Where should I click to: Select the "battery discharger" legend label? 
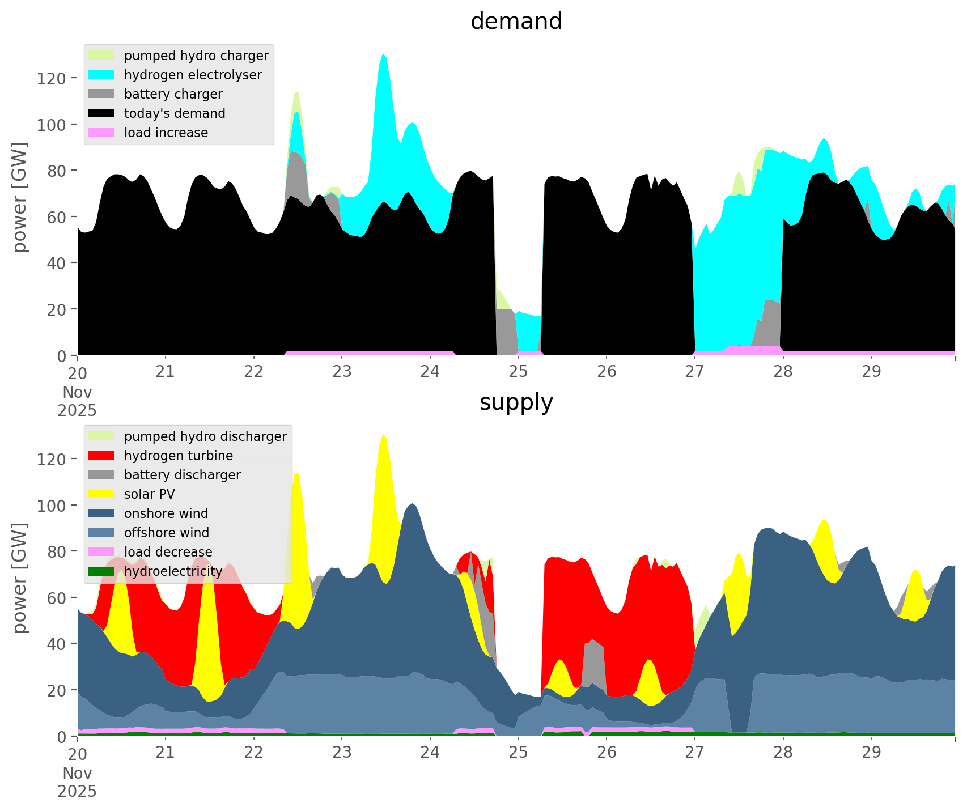coord(182,475)
